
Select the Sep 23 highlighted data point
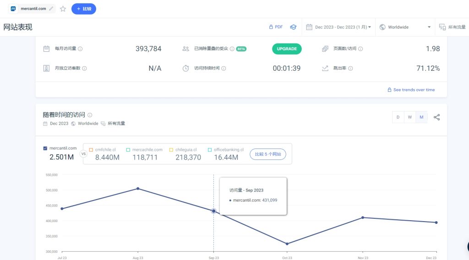pos(213,211)
